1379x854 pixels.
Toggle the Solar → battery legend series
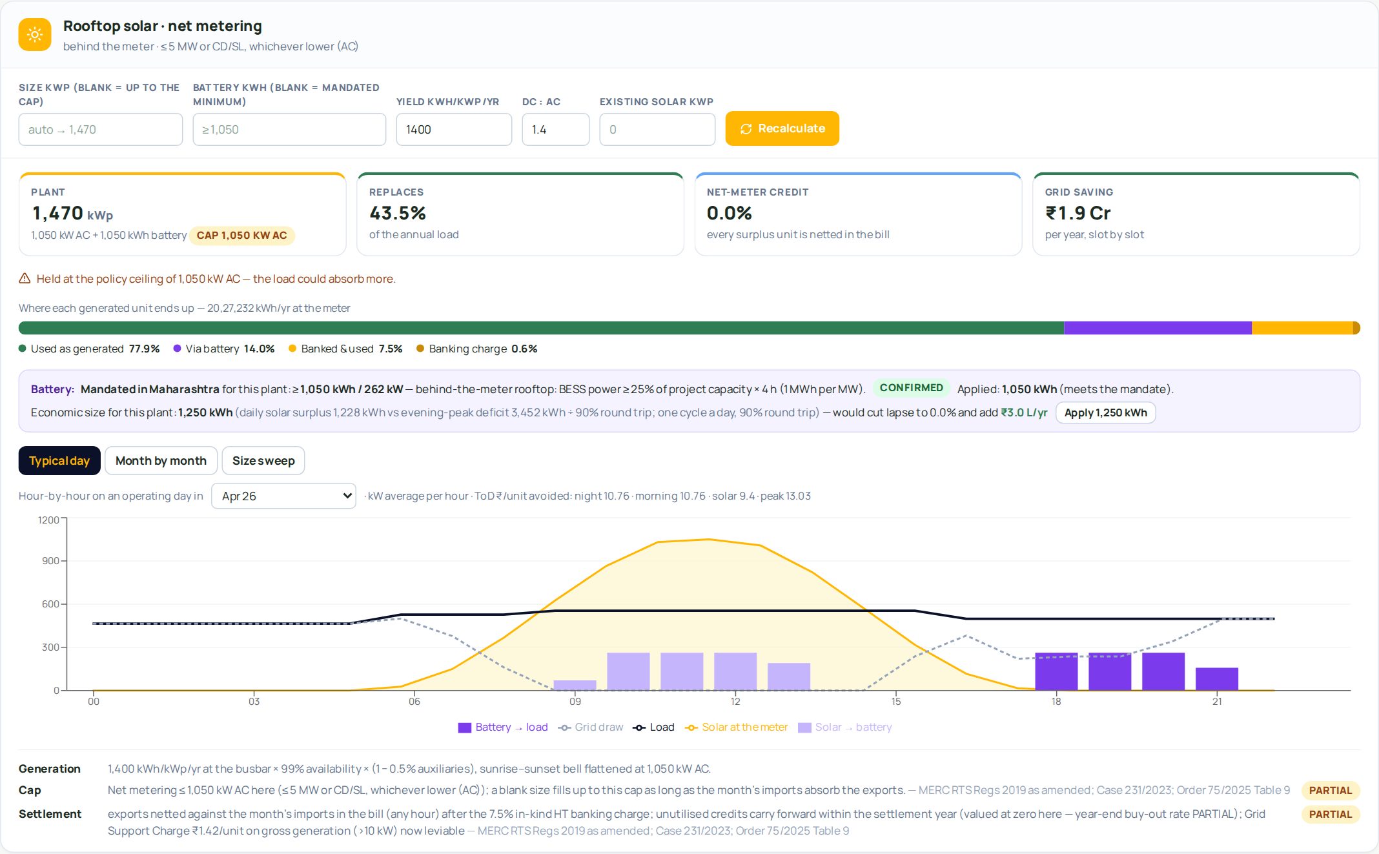[845, 727]
